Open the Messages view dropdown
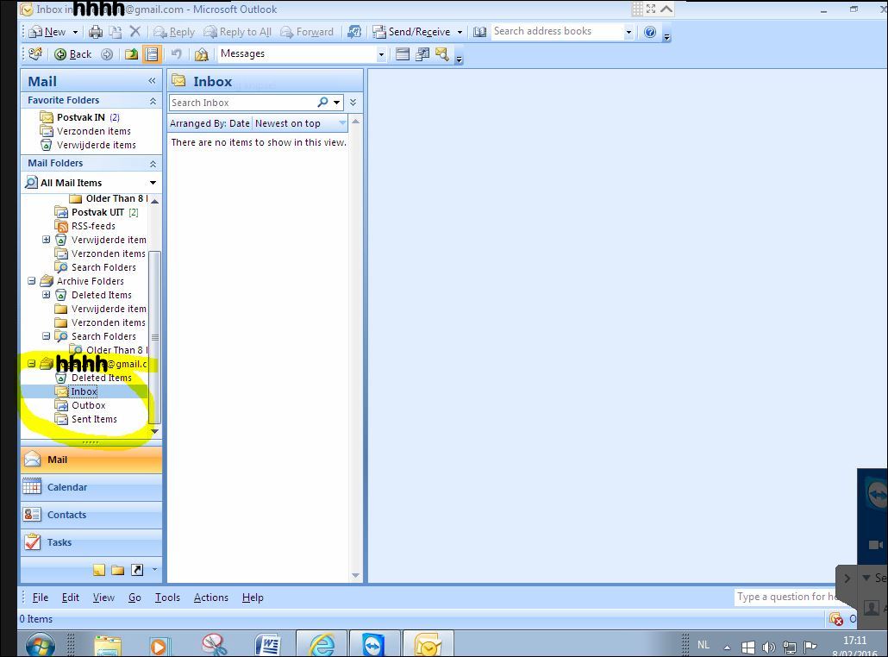 point(381,54)
